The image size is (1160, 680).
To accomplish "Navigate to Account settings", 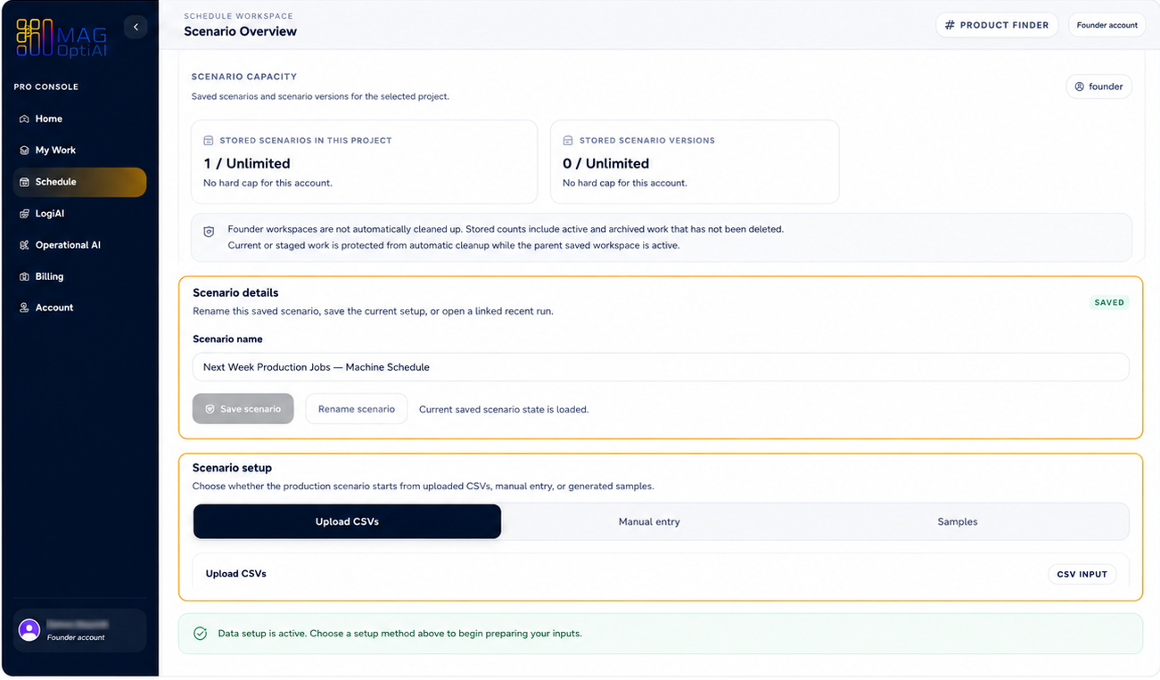I will 79,307.
